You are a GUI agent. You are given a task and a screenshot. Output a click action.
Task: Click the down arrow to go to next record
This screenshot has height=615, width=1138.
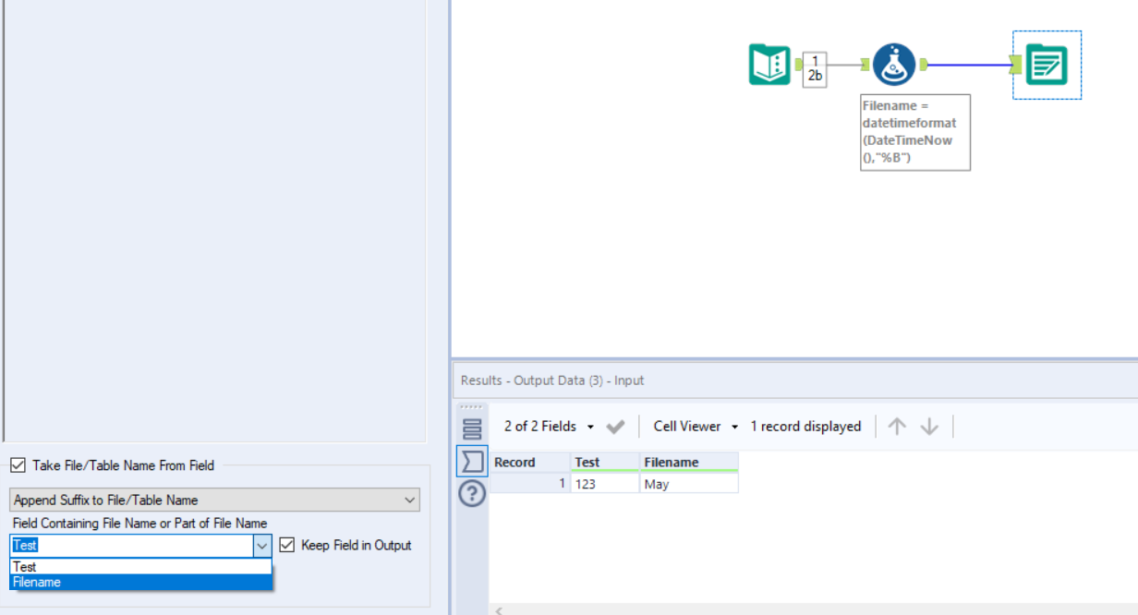tap(929, 426)
